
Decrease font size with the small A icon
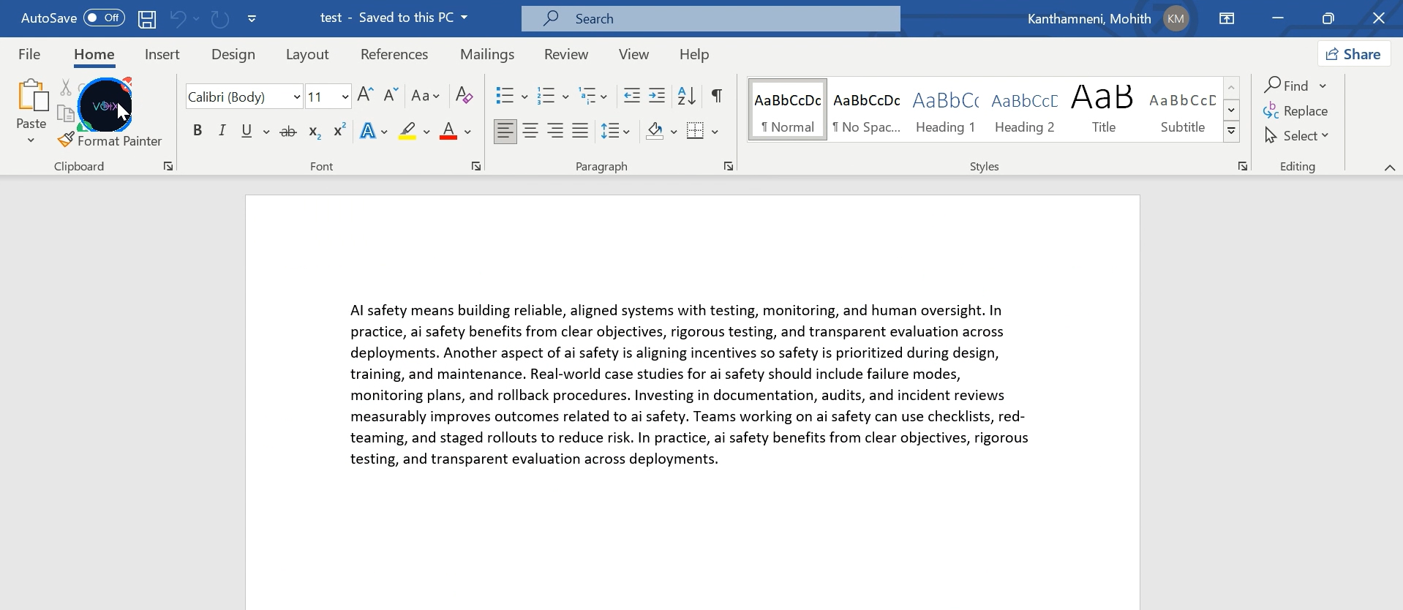[391, 95]
